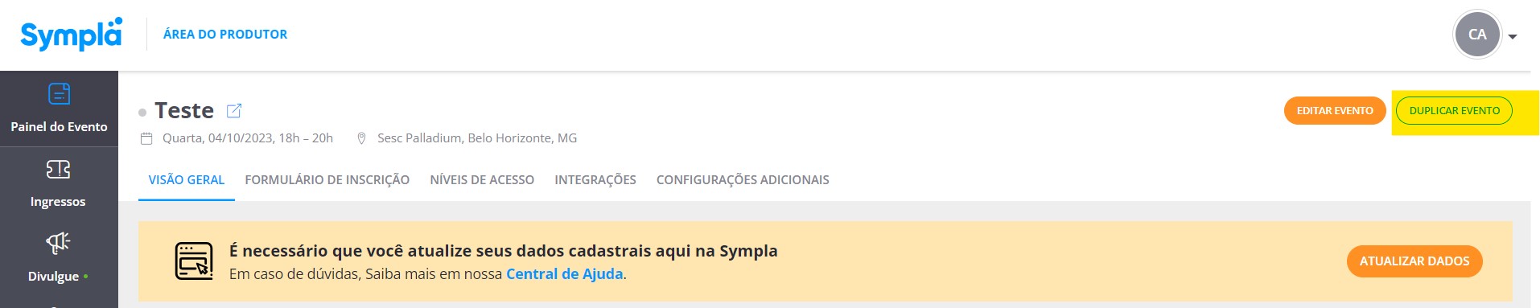The image size is (1540, 308).
Task: Click the browser window icon in banner
Action: pos(194,261)
